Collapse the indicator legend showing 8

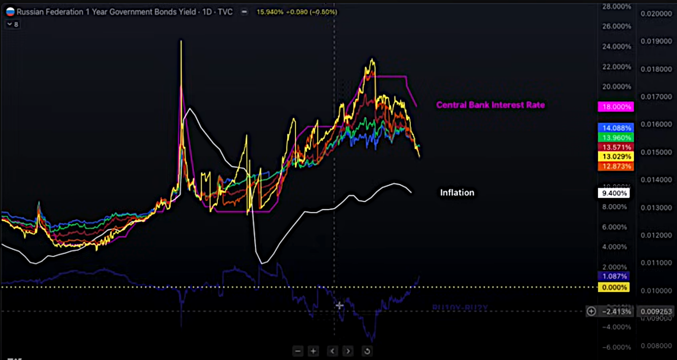click(13, 24)
